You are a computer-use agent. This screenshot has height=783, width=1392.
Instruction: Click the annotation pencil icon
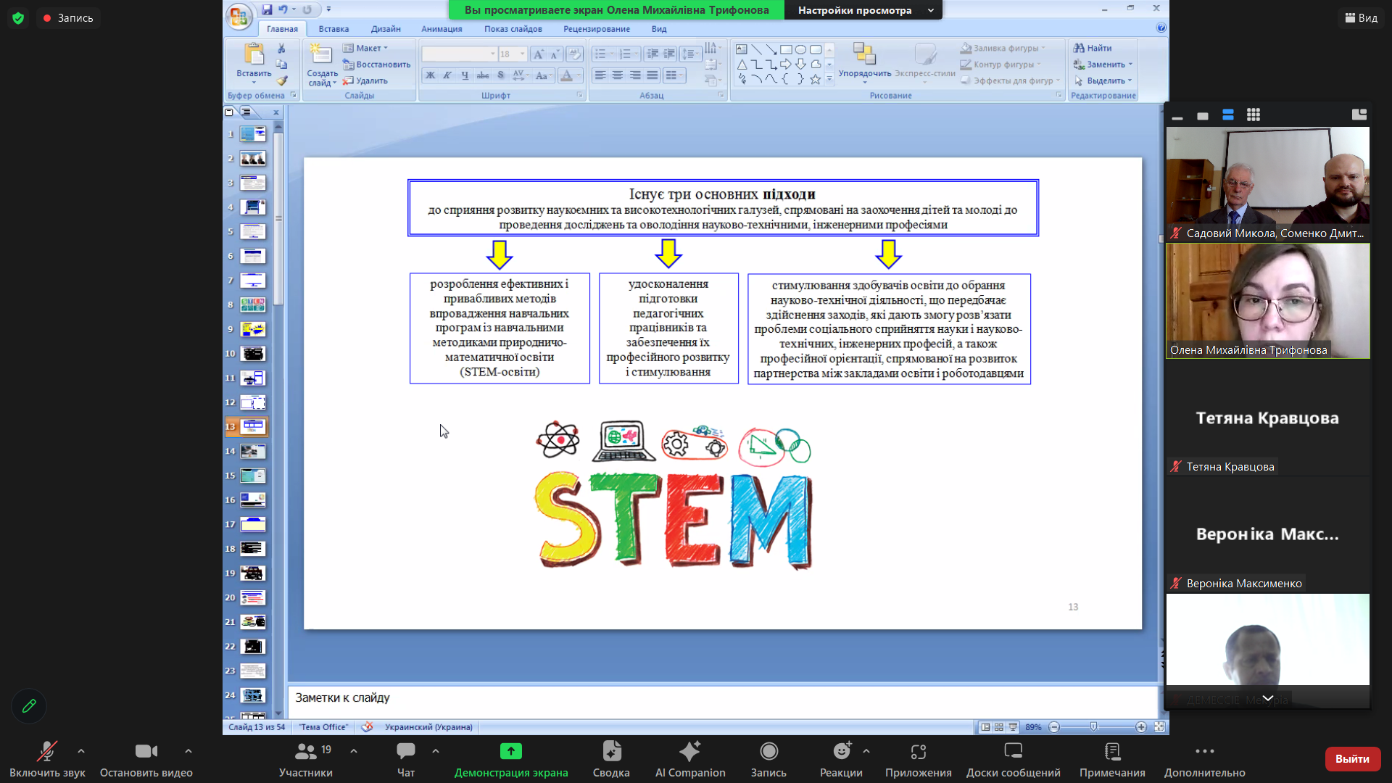(29, 705)
